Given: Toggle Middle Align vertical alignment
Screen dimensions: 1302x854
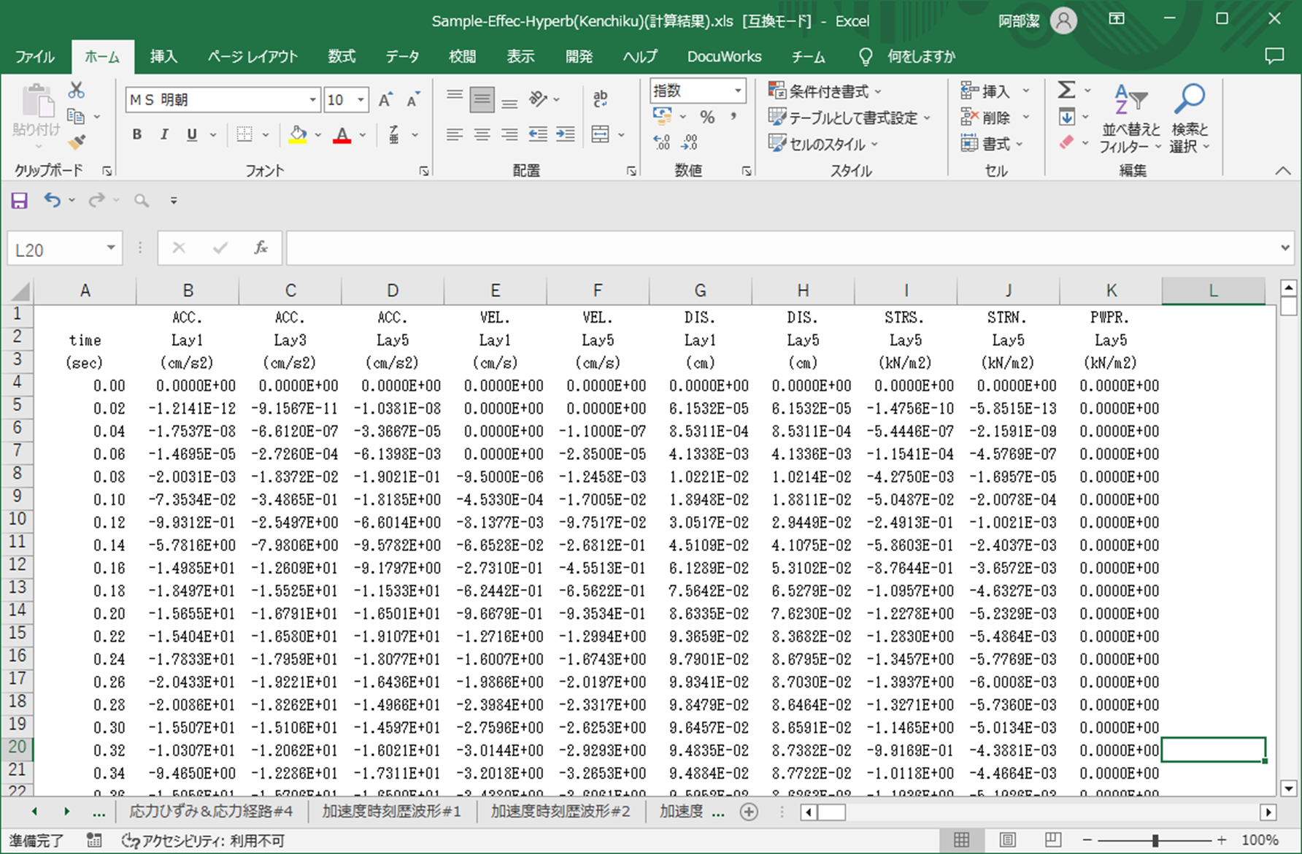Looking at the screenshot, I should [x=482, y=99].
